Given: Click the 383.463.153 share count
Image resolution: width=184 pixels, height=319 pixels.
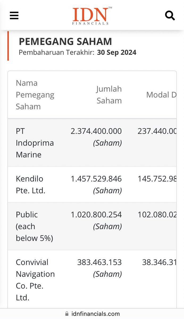Looking at the screenshot, I should click(99, 262).
